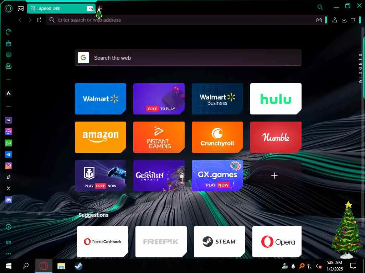
Task: Close the Speed Dial tab
Action: point(90,9)
